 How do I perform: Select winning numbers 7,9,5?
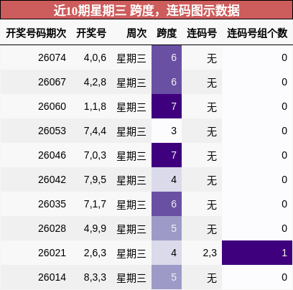95,179
